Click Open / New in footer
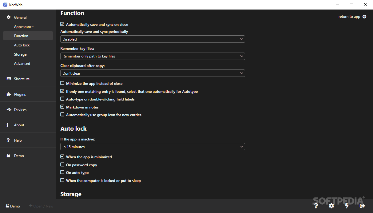This screenshot has height=213, width=373. click(x=41, y=206)
